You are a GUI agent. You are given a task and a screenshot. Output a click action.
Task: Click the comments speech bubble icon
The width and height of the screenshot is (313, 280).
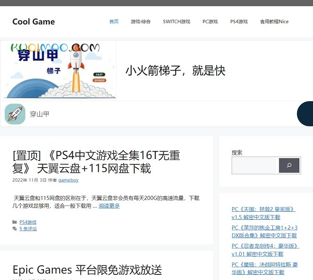(x=15, y=229)
